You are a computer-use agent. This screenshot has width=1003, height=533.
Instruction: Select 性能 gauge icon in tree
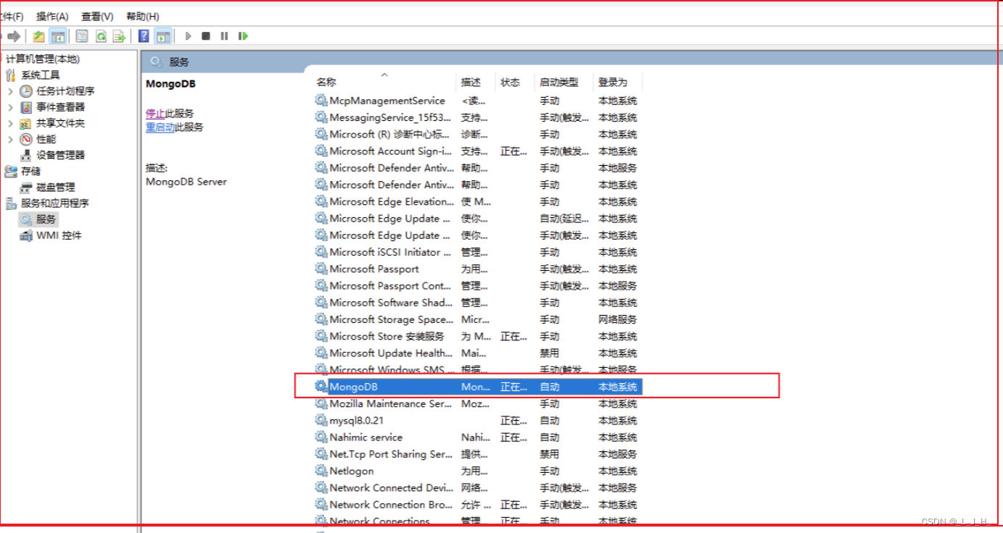[26, 139]
